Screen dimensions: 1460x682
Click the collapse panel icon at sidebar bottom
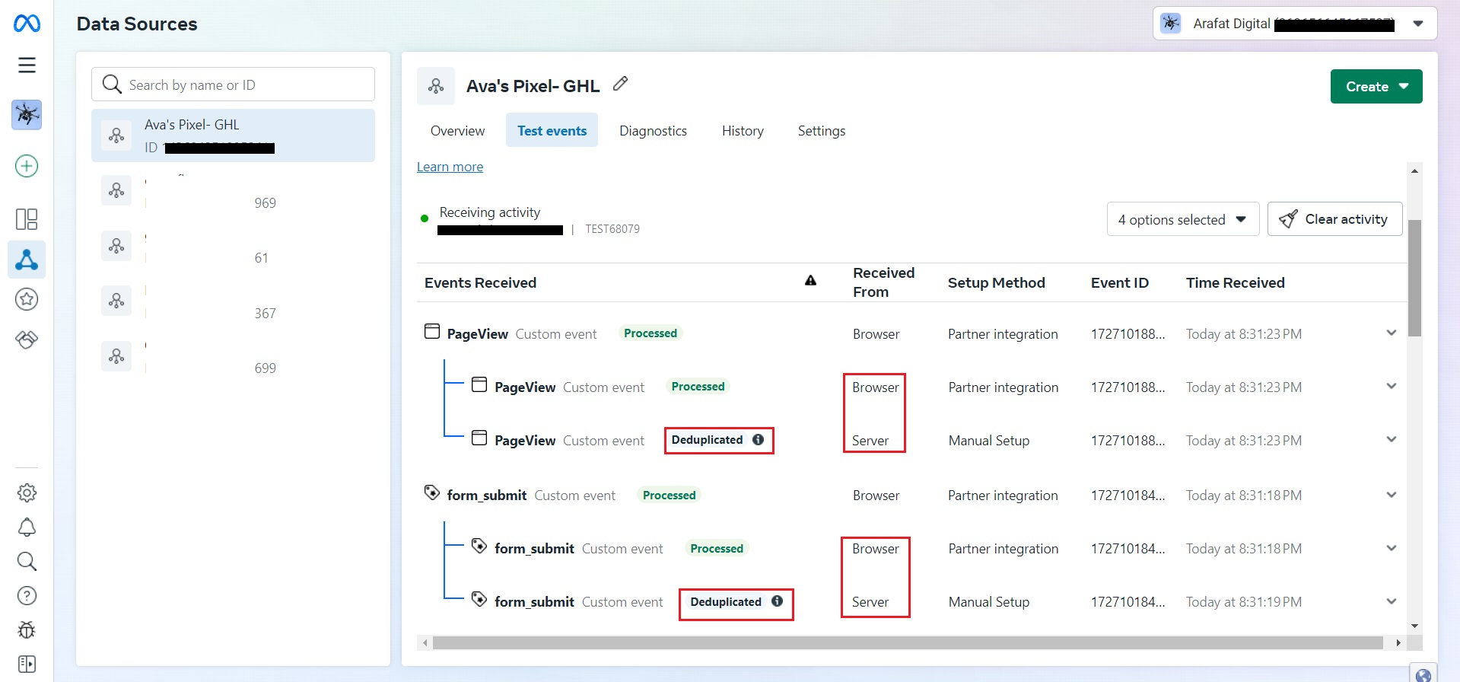click(x=27, y=664)
